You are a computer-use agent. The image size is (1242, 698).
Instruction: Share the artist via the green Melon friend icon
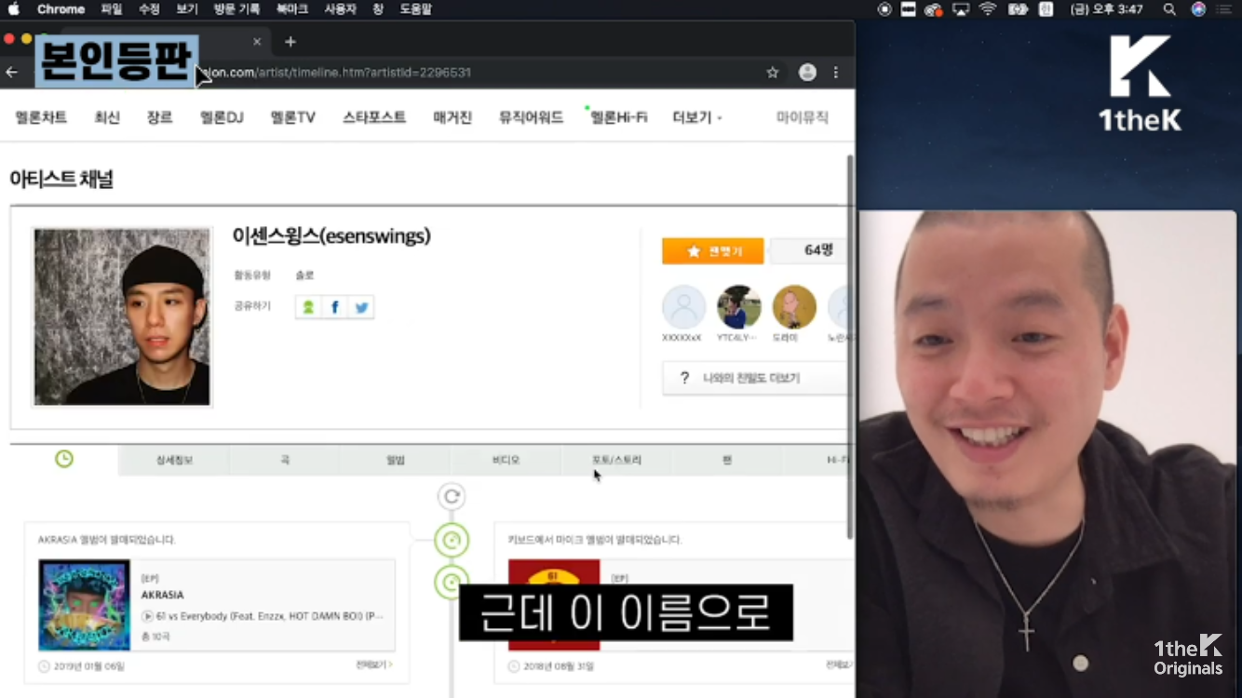click(x=308, y=307)
